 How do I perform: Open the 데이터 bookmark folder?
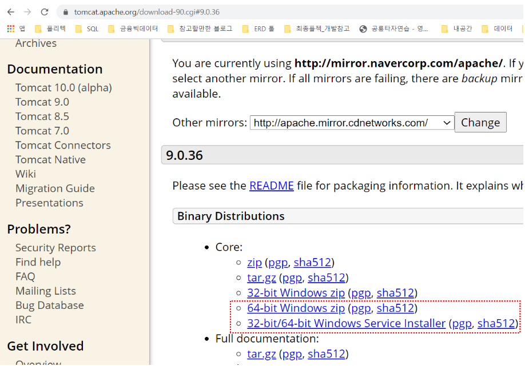497,29
